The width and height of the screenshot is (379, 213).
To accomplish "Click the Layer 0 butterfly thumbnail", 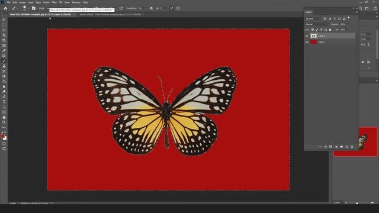I will pos(313,36).
